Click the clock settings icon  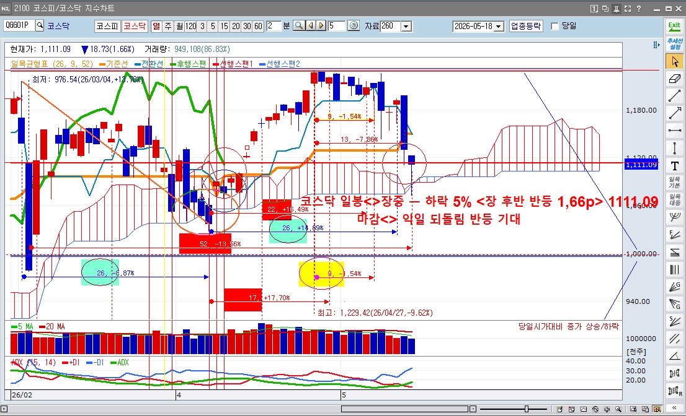click(x=354, y=26)
